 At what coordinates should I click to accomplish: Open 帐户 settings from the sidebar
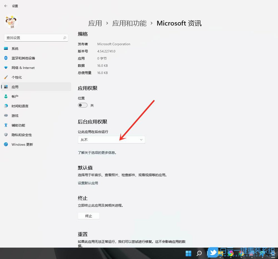(x=14, y=96)
